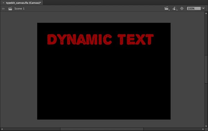Click the horizontal scrollbar left arrow

pyautogui.click(x=2, y=129)
